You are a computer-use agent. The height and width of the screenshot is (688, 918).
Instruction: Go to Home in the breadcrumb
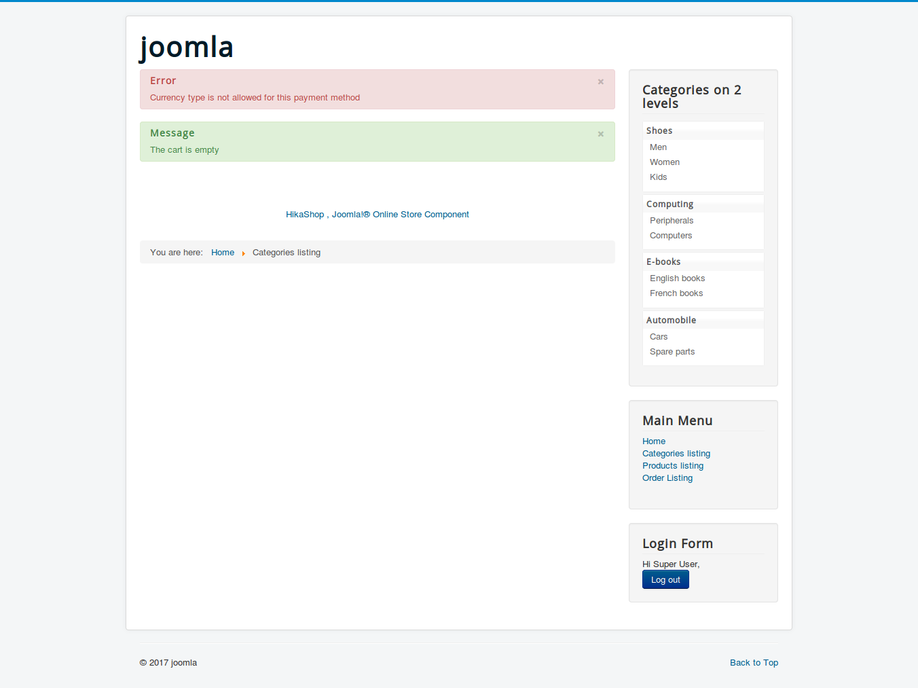223,253
